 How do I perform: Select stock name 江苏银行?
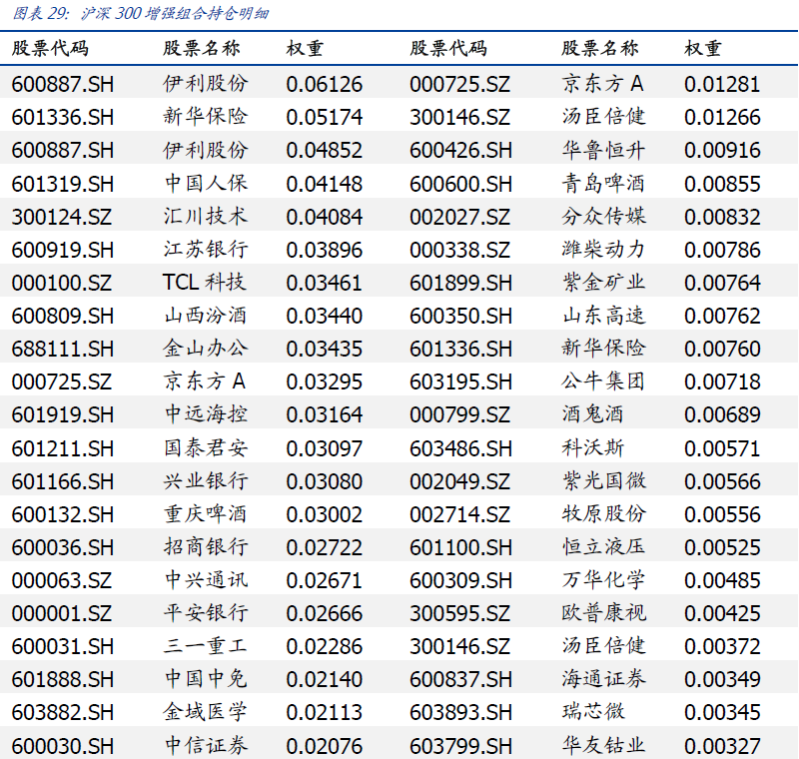coord(206,249)
